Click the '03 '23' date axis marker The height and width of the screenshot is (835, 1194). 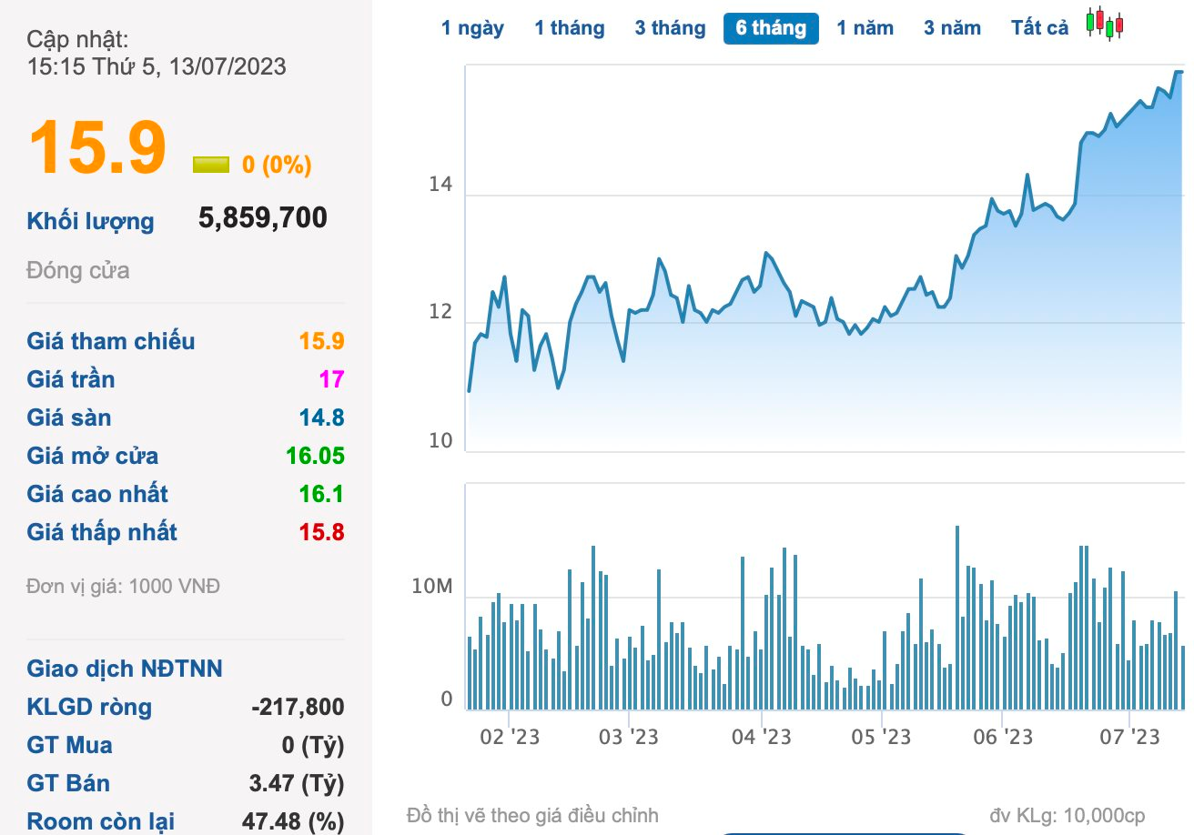(x=629, y=736)
